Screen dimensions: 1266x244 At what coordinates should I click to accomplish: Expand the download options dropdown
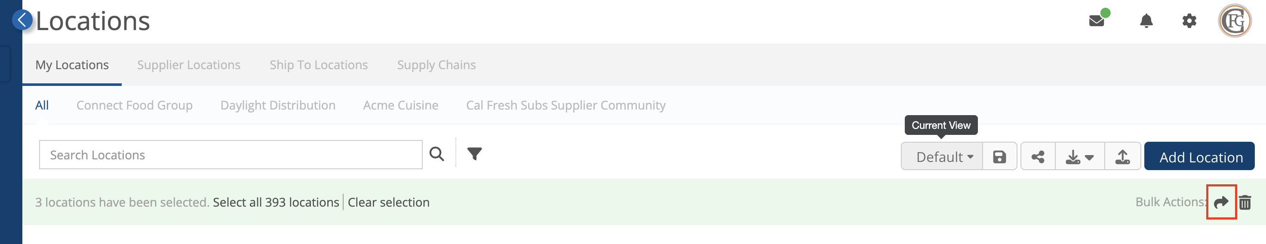coord(1079,157)
